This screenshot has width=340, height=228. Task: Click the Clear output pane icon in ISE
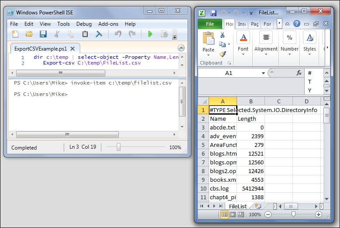coord(99,34)
